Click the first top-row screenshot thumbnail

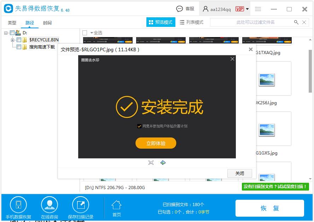108,40
